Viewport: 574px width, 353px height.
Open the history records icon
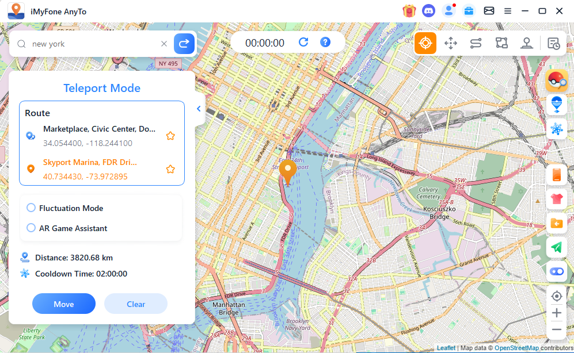pos(553,43)
